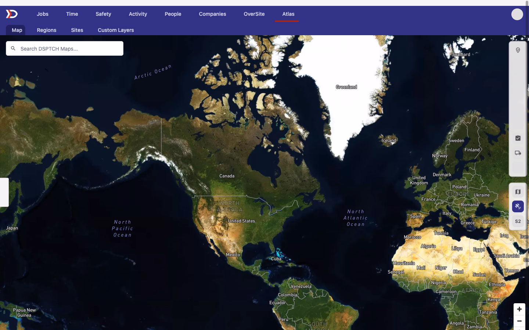Screen dimensions: 529x330
Task: Expand the collapsed left side panel handle
Action: pyautogui.click(x=4, y=192)
